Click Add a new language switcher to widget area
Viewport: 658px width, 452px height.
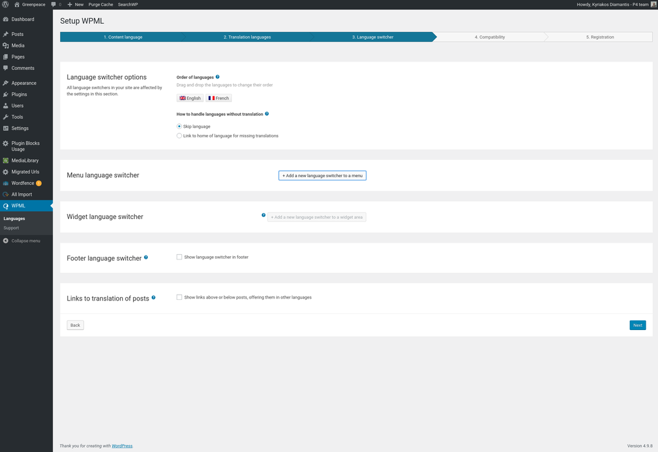click(317, 217)
